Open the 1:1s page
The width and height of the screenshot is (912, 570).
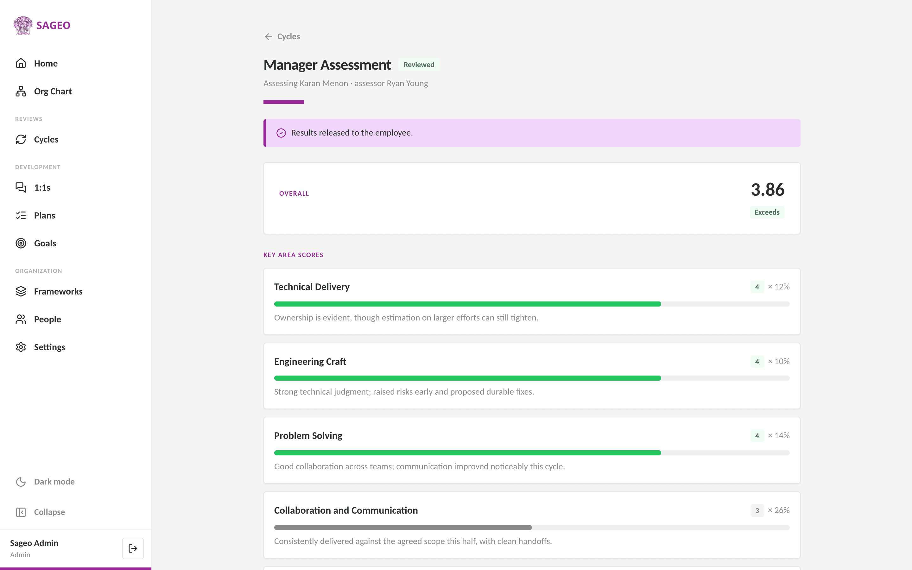42,187
